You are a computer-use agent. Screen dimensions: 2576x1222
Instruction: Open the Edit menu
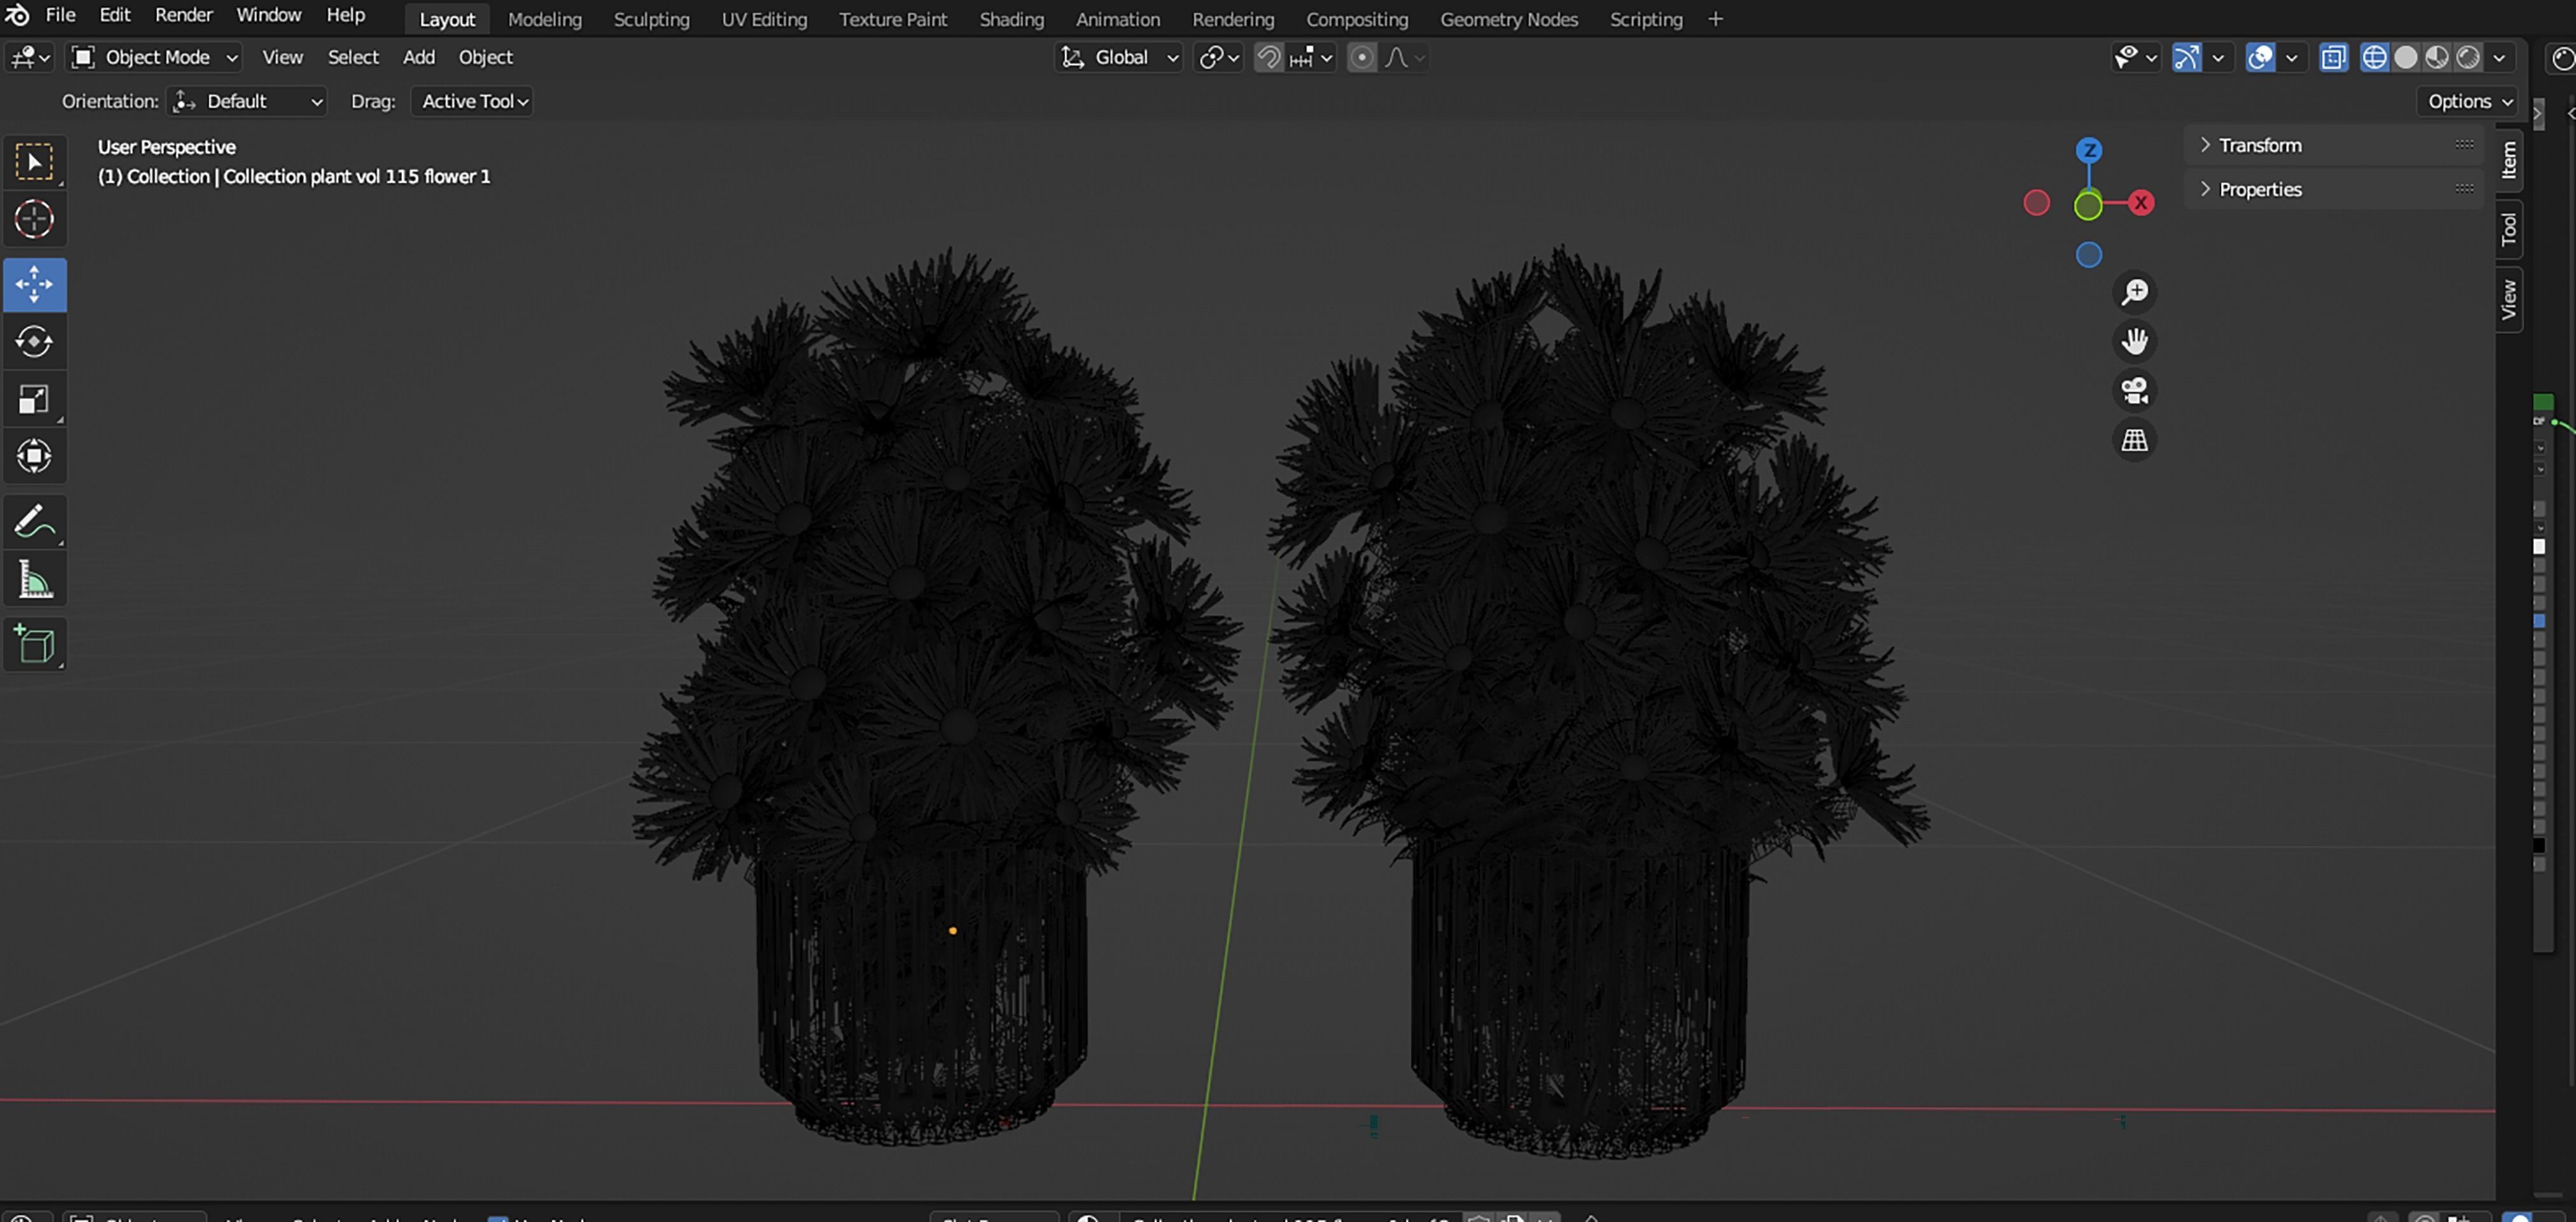pyautogui.click(x=115, y=15)
